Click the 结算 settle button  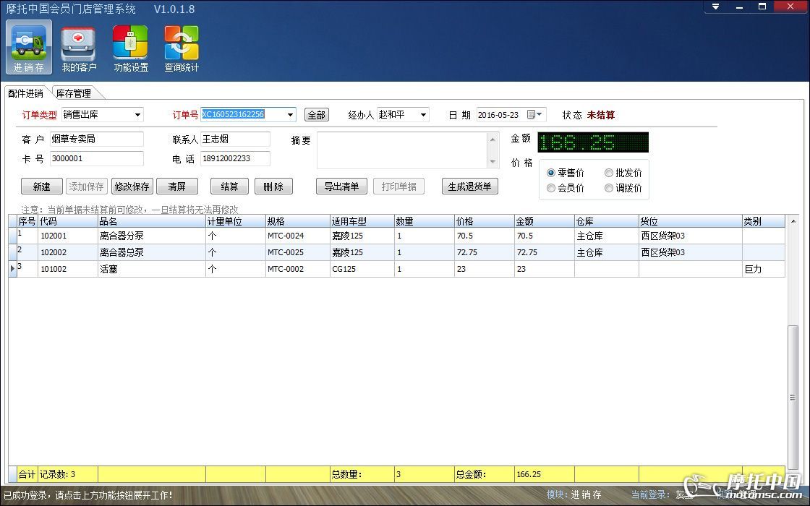tap(229, 186)
